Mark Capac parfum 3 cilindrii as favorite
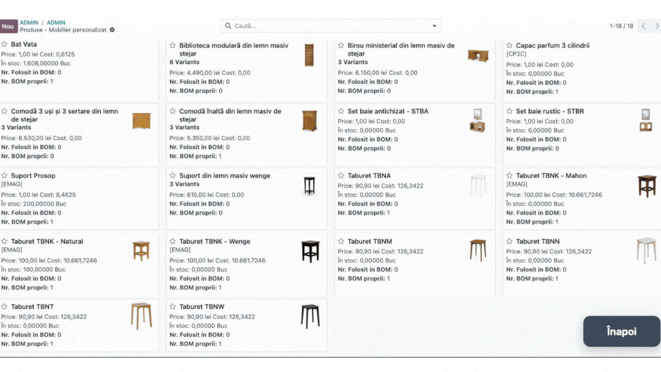The width and height of the screenshot is (661, 372). tap(509, 45)
